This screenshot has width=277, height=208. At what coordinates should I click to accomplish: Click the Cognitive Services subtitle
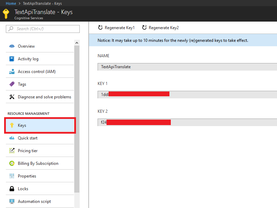[x=29, y=18]
